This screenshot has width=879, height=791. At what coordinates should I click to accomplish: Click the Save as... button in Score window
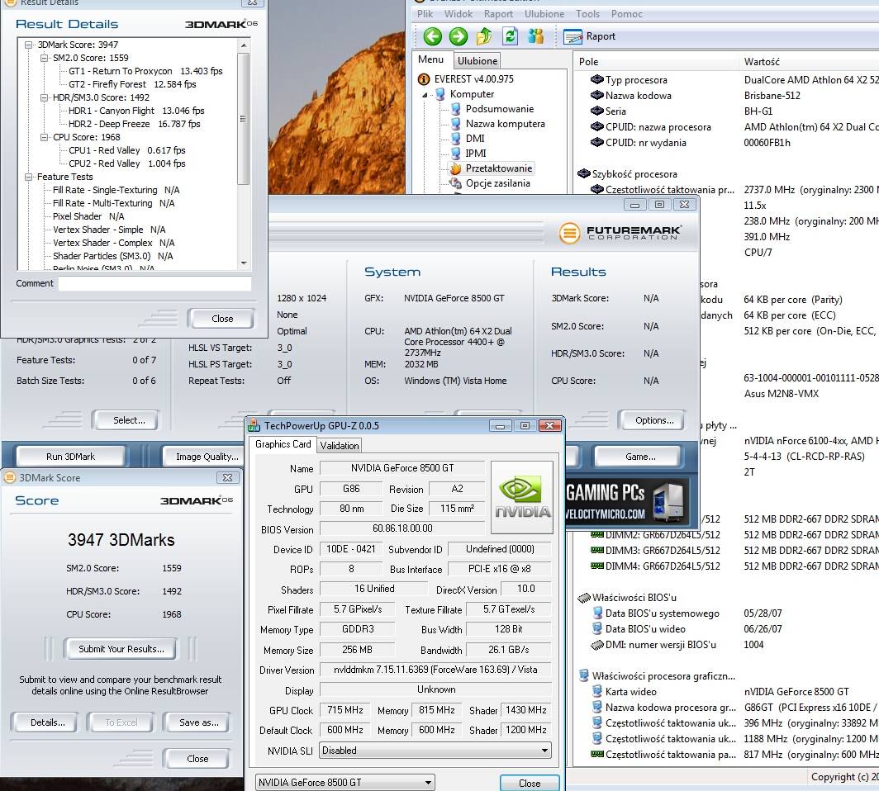[x=198, y=722]
